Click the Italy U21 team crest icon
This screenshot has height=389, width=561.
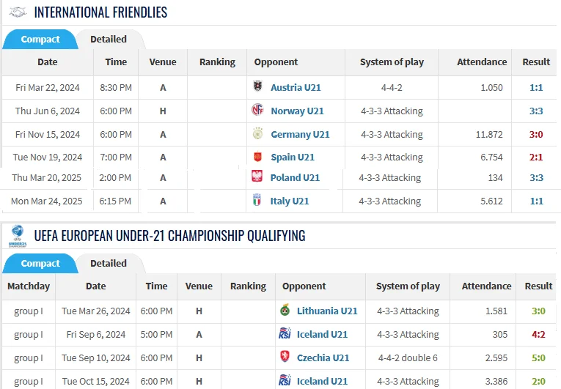pyautogui.click(x=257, y=201)
